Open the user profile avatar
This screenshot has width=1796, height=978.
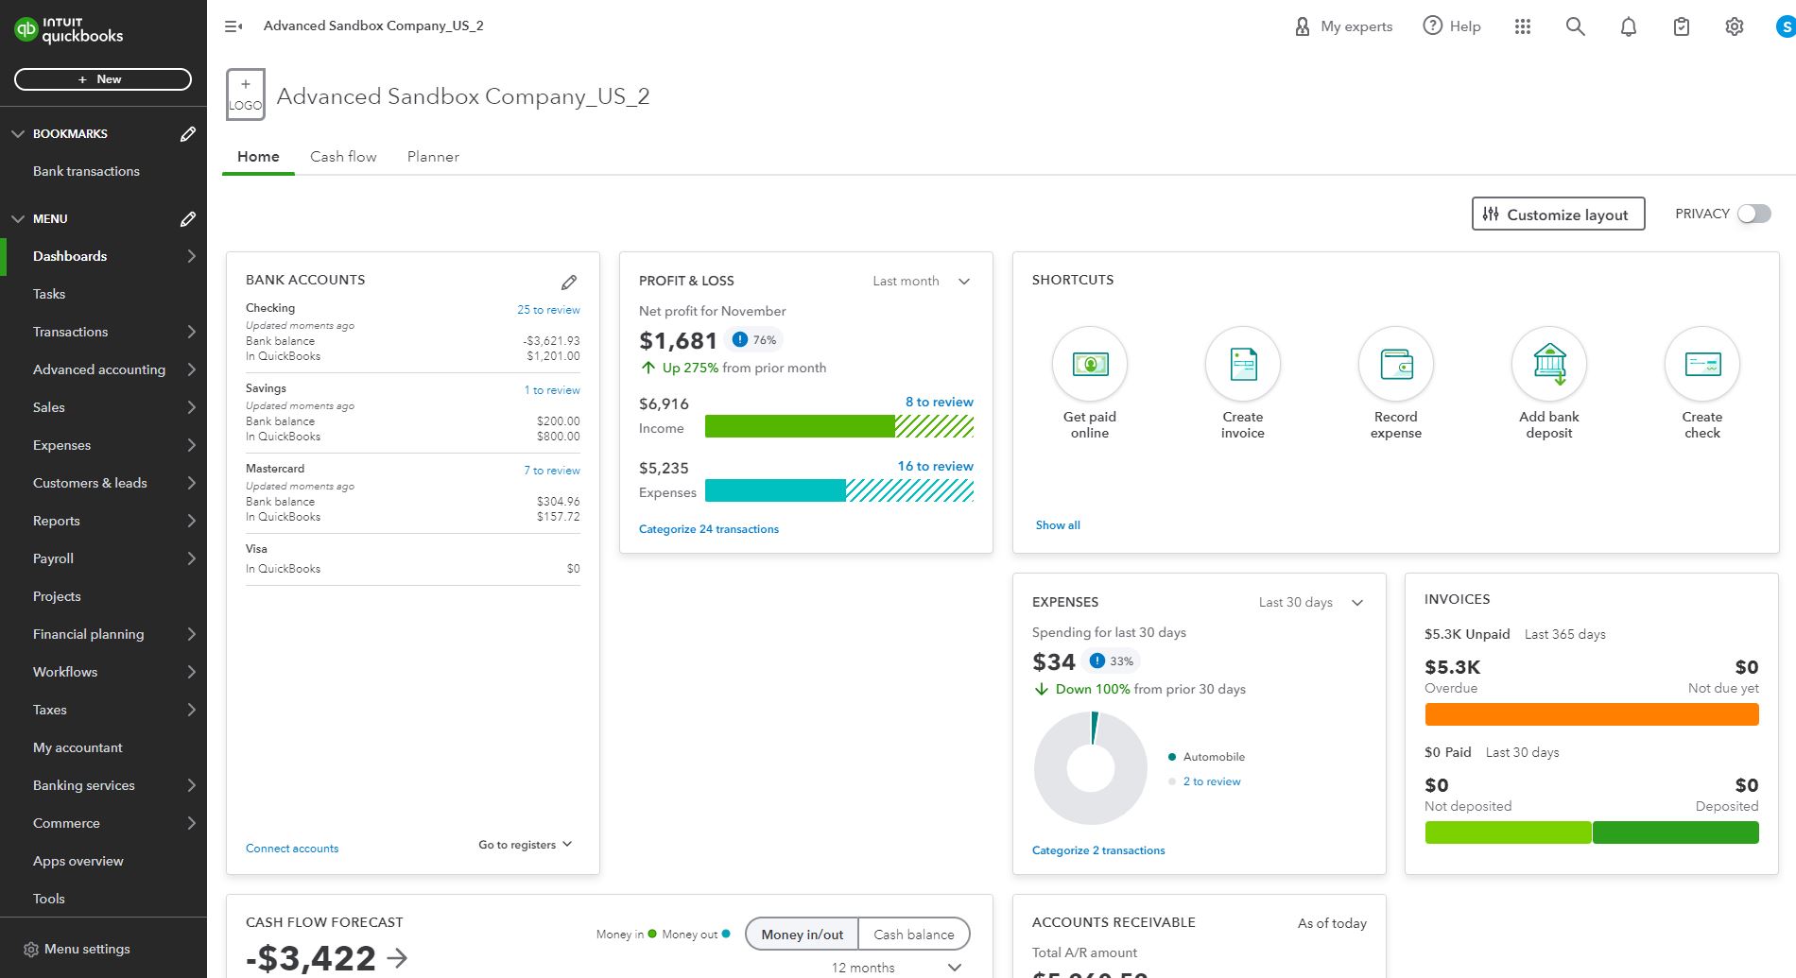1785,26
